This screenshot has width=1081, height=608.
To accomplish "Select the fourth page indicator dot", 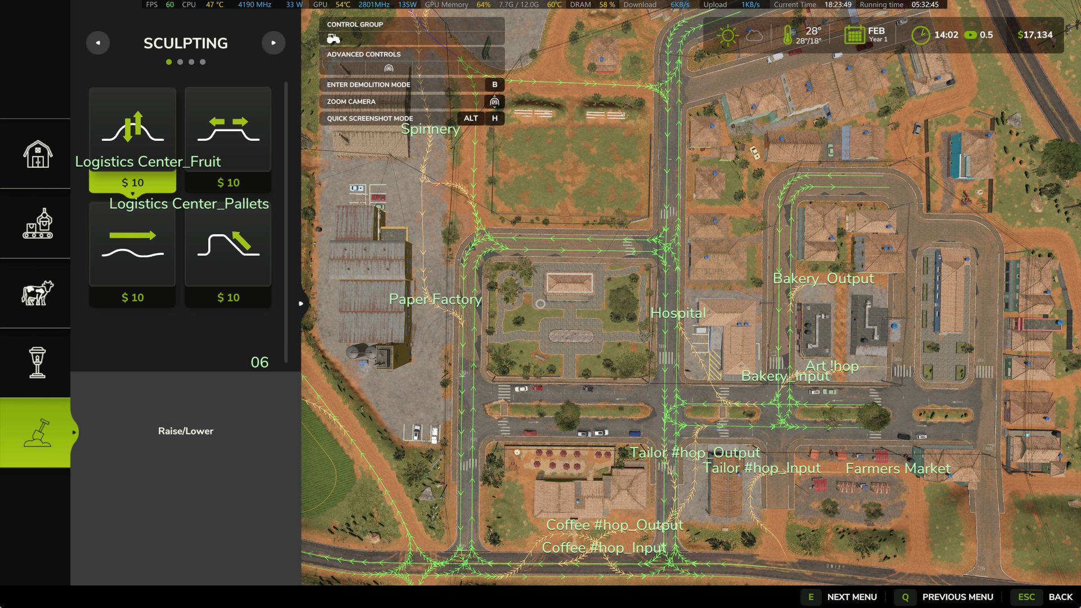I will [x=203, y=62].
